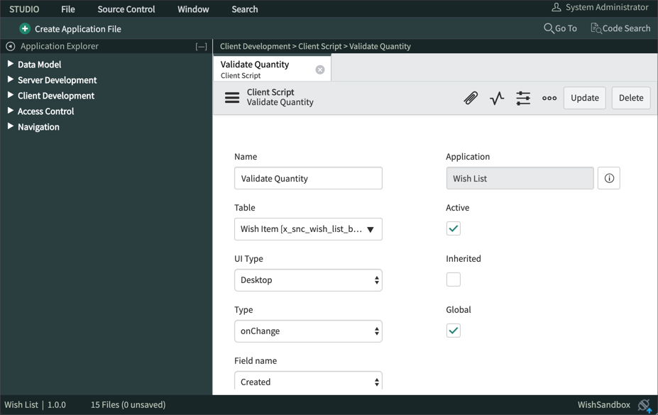Screen dimensions: 658x415
Task: Uncheck the Active checkbox
Action: point(453,228)
